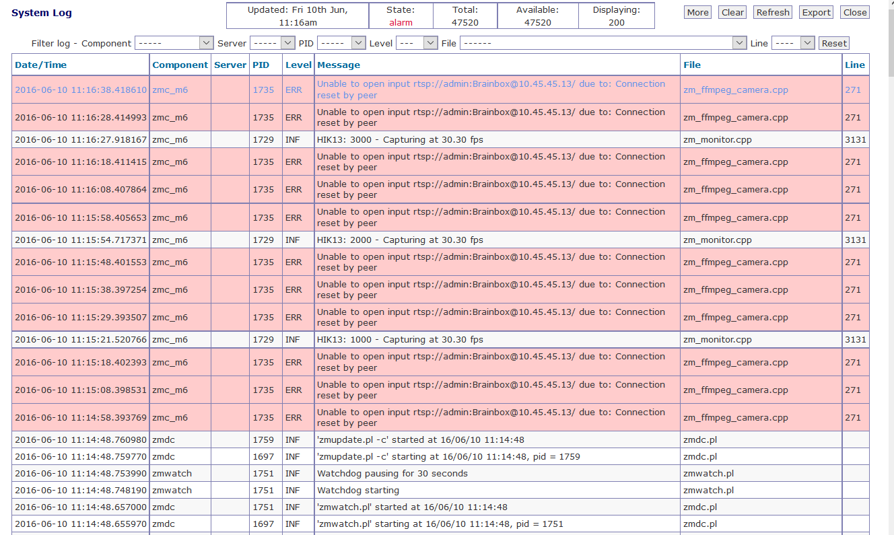Select the 11:15:48.401553 timestamp cell
Screen dimensions: 894x535
pos(81,262)
